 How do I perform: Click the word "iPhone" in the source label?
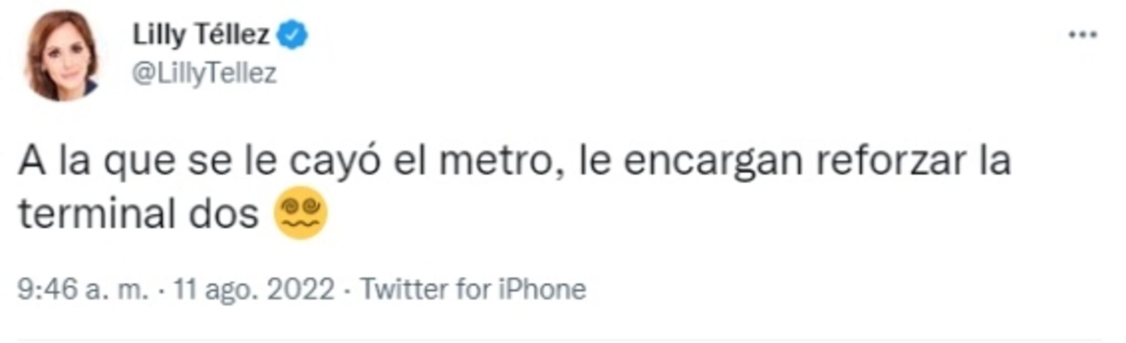click(x=542, y=289)
